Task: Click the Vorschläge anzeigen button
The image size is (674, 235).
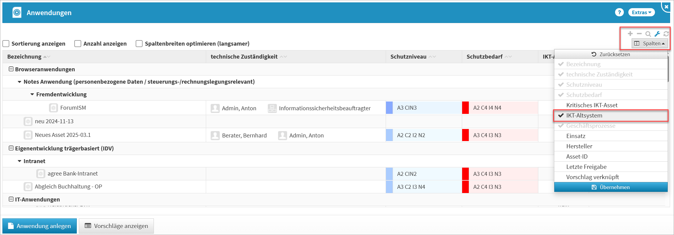Action: 116,226
